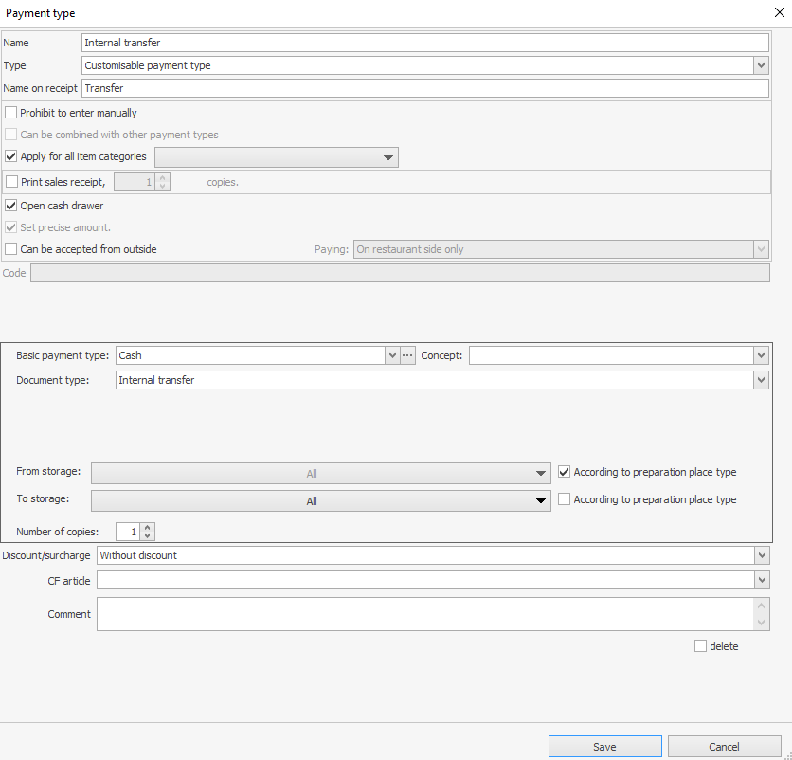Click the ellipsis button beside Basic payment type

click(x=408, y=355)
